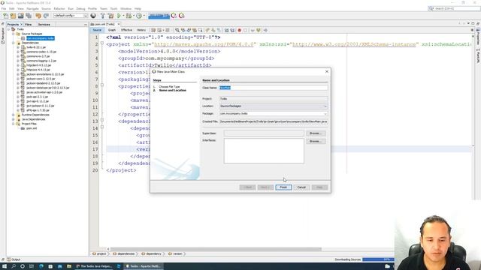Screen dimensions: 481x270
Task: Click the Clean and Build icon
Action: 110,16
